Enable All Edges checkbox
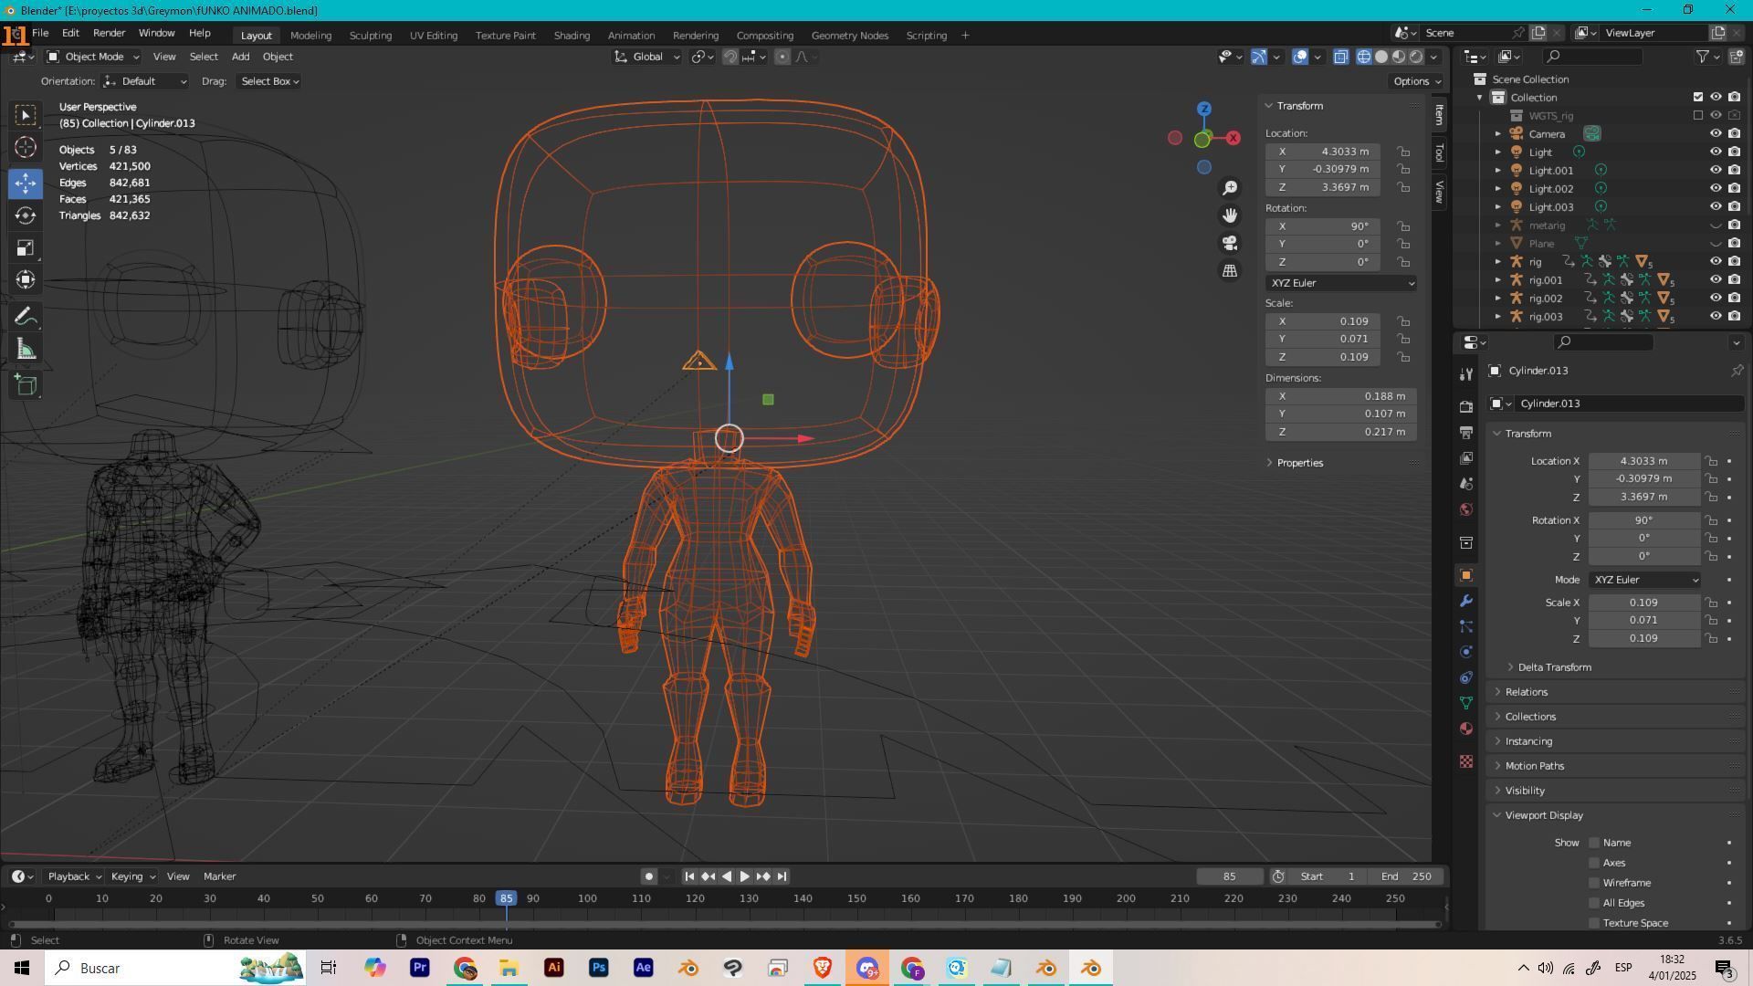This screenshot has height=986, width=1753. [x=1594, y=903]
